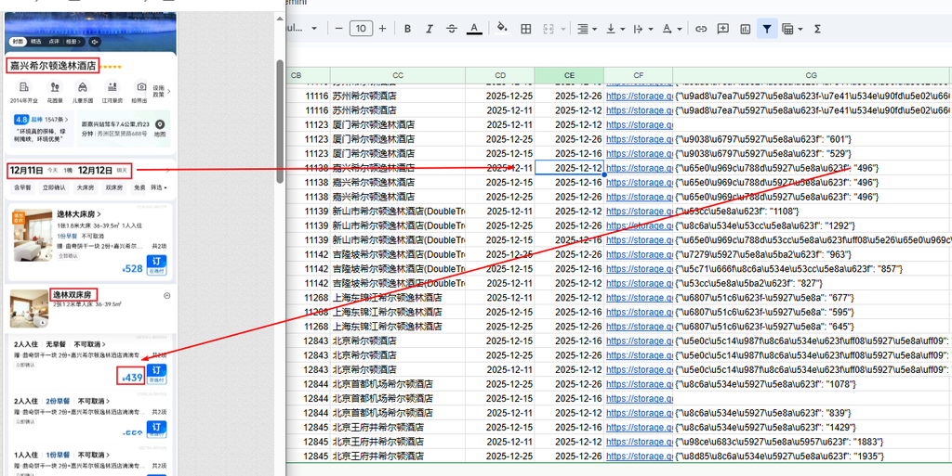Toggle the filter funnel button
Viewport: 952px width, 476px height.
767,29
